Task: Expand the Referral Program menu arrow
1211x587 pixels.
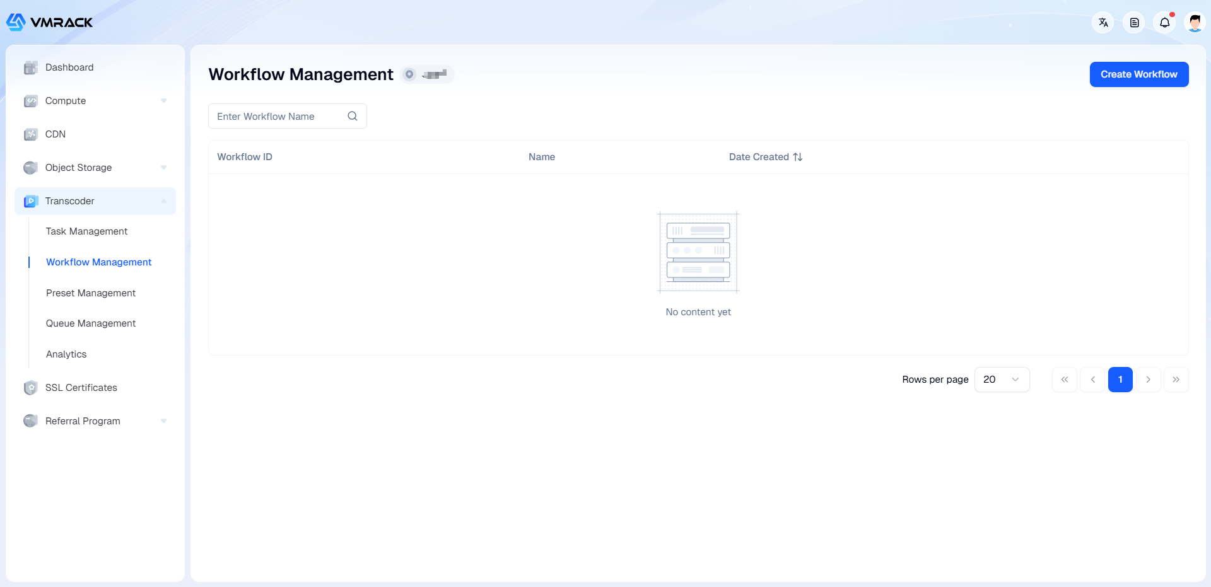Action: [163, 421]
